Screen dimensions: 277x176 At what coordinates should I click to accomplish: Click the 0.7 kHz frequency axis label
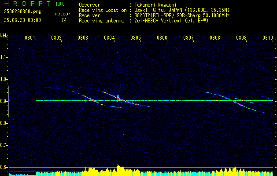click(4, 145)
